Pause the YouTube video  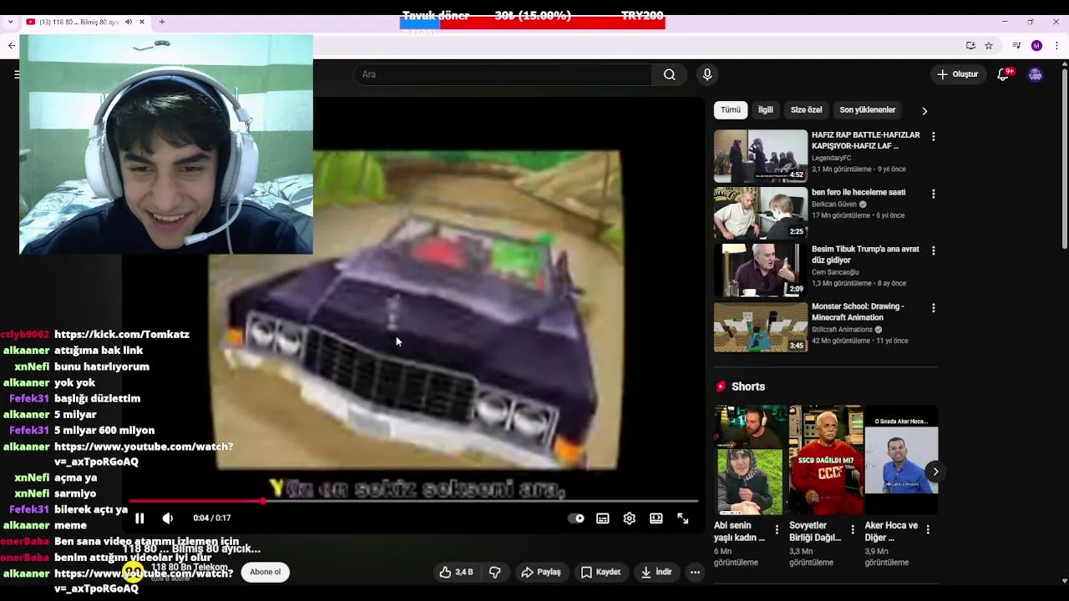point(139,518)
